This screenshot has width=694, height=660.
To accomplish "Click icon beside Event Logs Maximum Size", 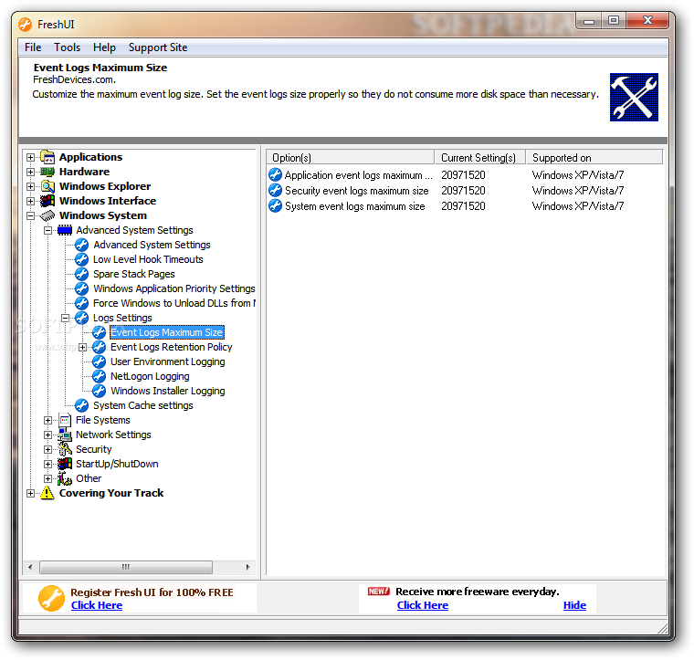I will [x=100, y=332].
